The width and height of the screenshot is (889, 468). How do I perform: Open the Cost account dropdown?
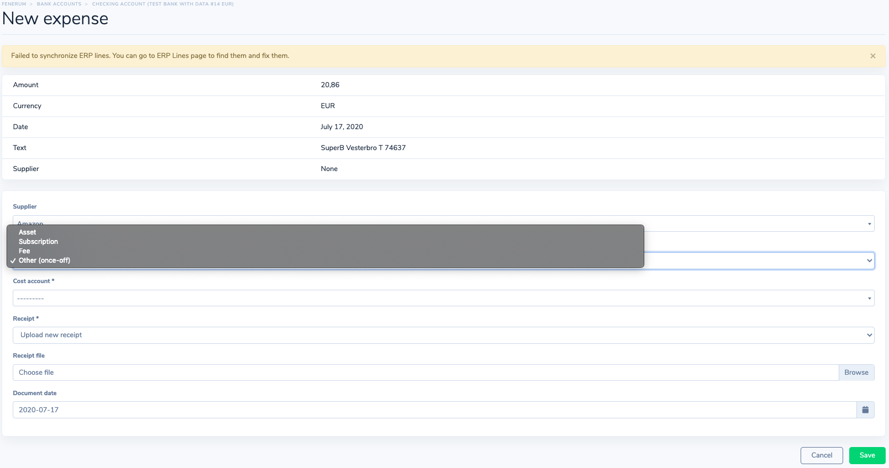pyautogui.click(x=443, y=298)
